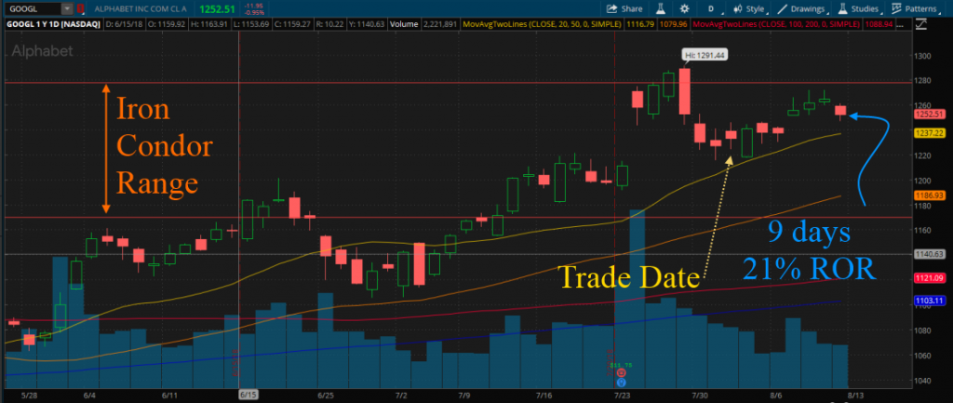
Task: Click the 6/15 highlighted date marker
Action: tap(249, 394)
